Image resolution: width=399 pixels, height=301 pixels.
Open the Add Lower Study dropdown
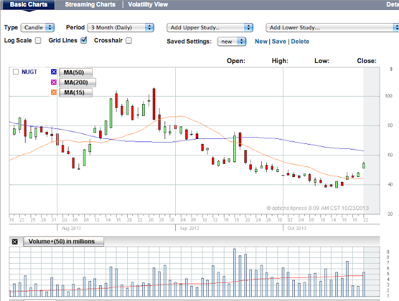(x=332, y=27)
